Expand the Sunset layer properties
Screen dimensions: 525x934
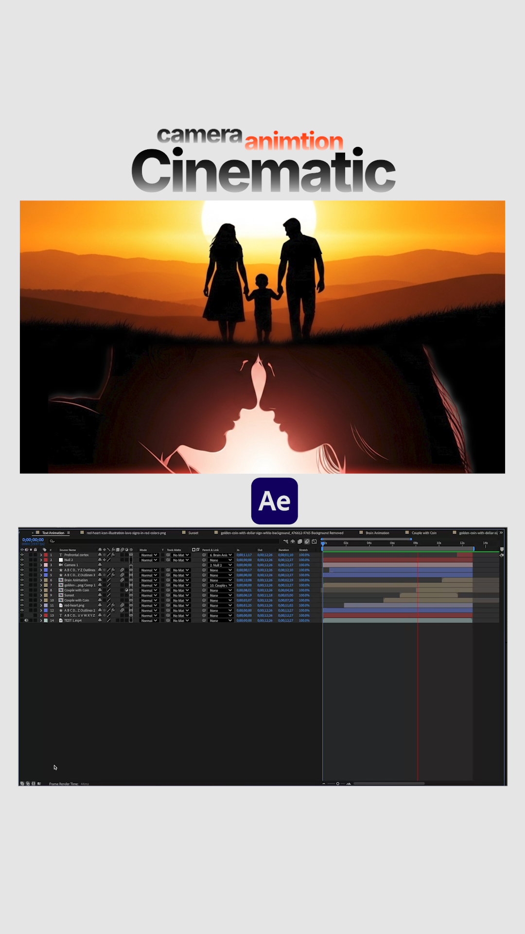tap(41, 595)
